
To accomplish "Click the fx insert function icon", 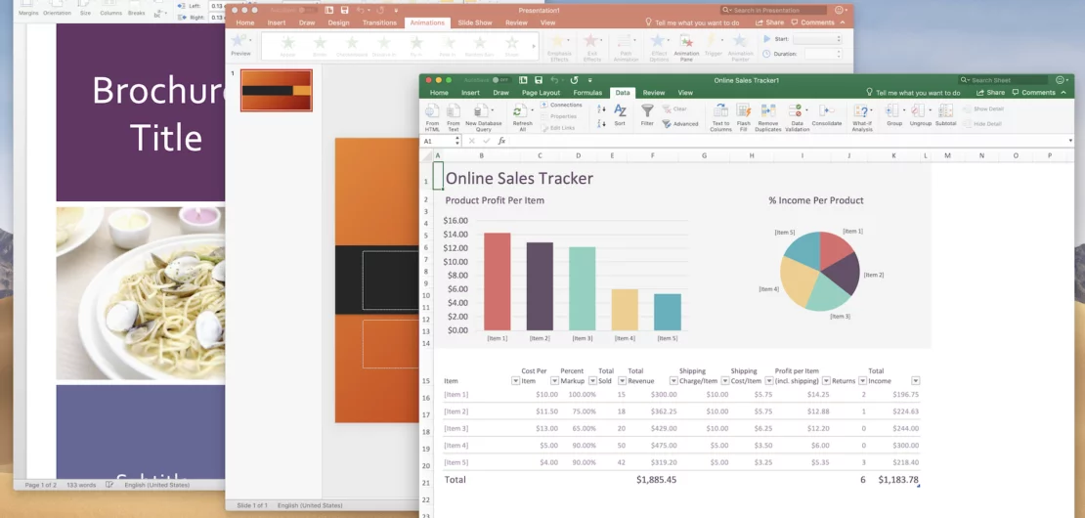I will 501,141.
